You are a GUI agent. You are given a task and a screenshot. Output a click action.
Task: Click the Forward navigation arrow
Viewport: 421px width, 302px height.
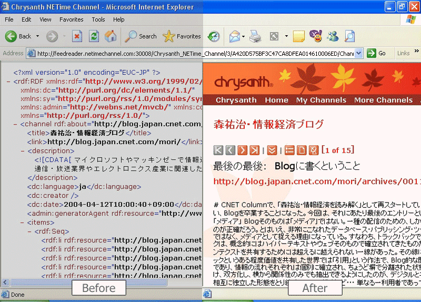(x=52, y=36)
